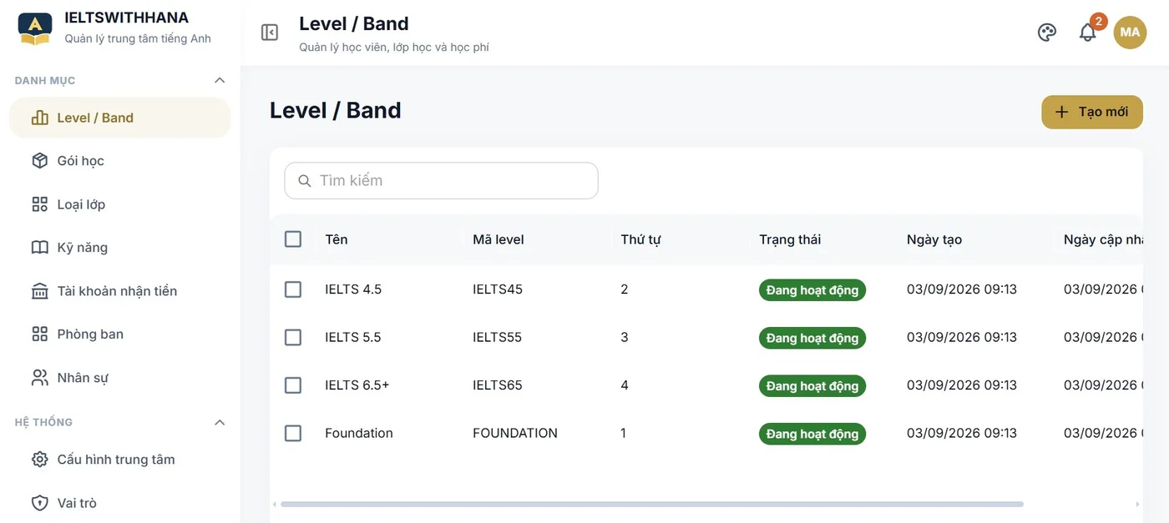This screenshot has width=1169, height=523.
Task: Click the bank icon beside Tài khoản nhận tiền
Action: pyautogui.click(x=39, y=291)
